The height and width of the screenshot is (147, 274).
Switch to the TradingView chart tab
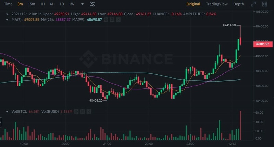216,4
